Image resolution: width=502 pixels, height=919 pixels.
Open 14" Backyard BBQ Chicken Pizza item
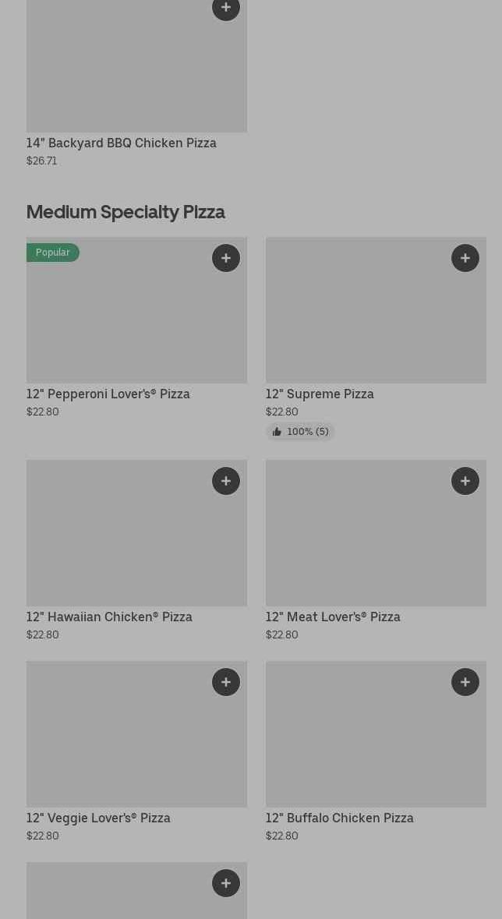122,143
